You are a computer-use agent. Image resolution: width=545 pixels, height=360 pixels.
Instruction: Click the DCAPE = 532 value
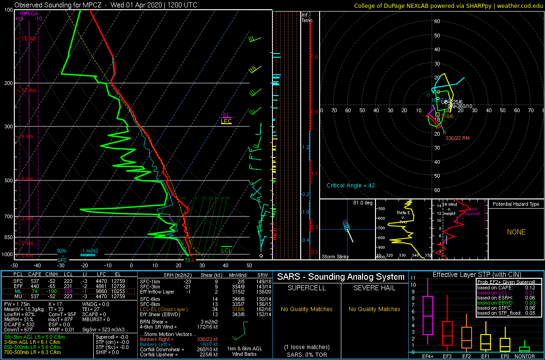pyautogui.click(x=20, y=325)
